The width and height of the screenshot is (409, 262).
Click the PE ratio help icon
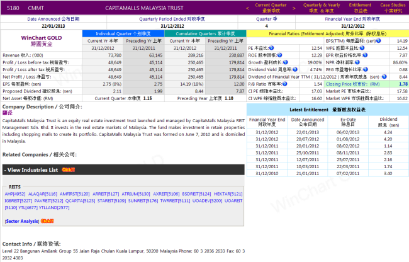272,48
